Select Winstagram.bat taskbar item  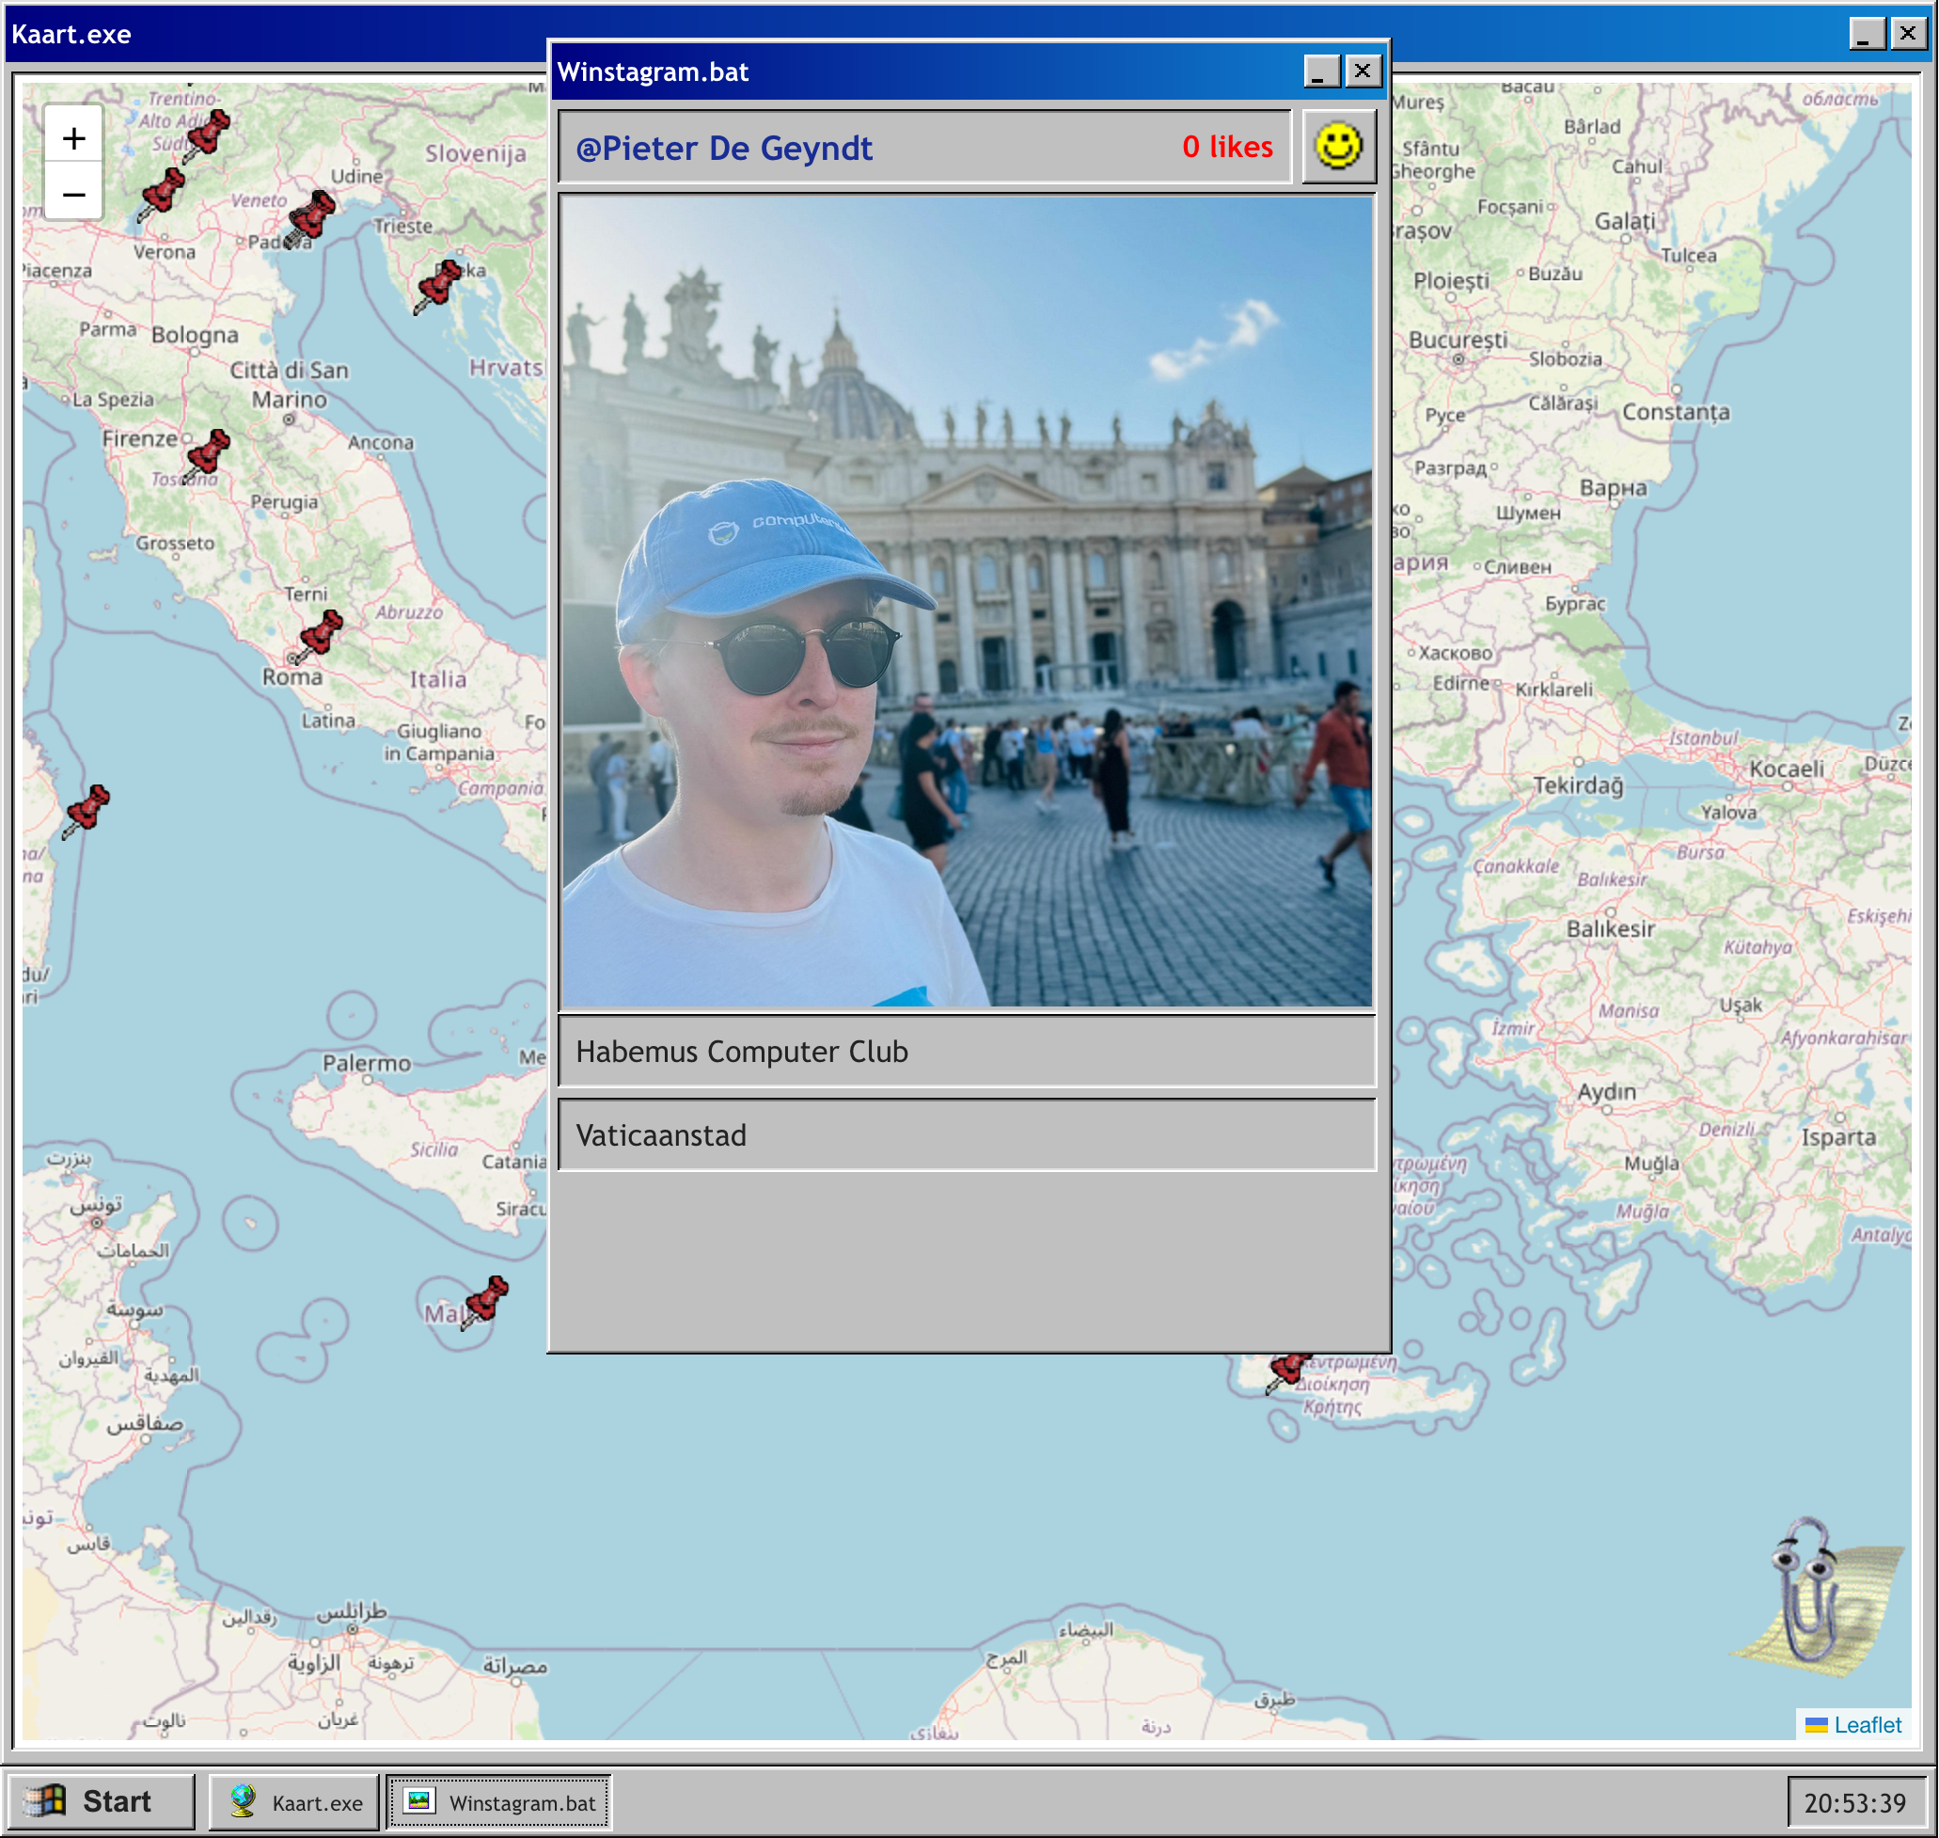[499, 1801]
